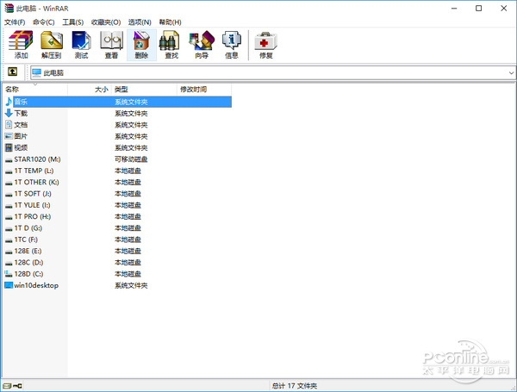
Task: Minimize the WinRAR window
Action: (x=454, y=9)
